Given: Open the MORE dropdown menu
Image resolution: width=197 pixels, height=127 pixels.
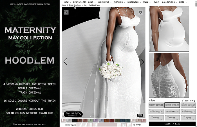Looking at the screenshot, I should point(183,2).
